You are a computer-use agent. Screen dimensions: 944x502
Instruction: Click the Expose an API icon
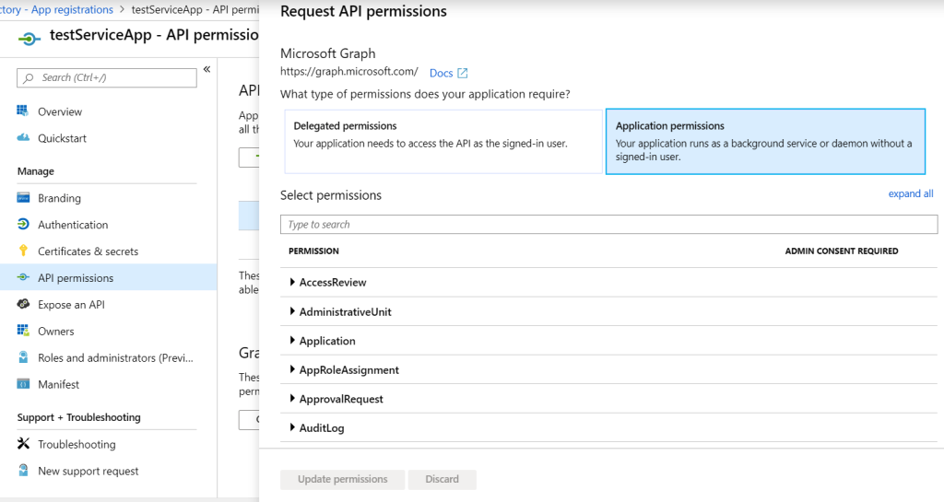[23, 305]
